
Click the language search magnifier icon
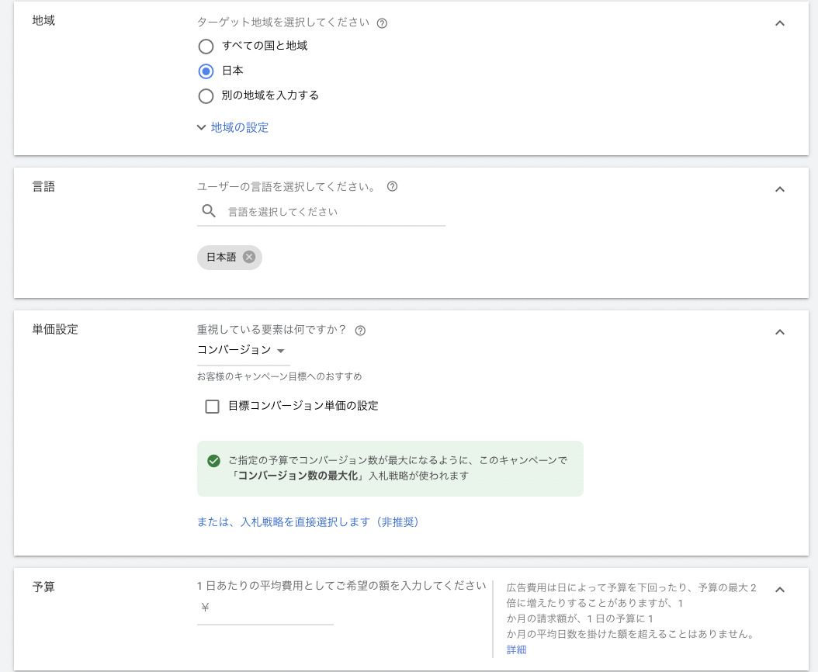[209, 211]
